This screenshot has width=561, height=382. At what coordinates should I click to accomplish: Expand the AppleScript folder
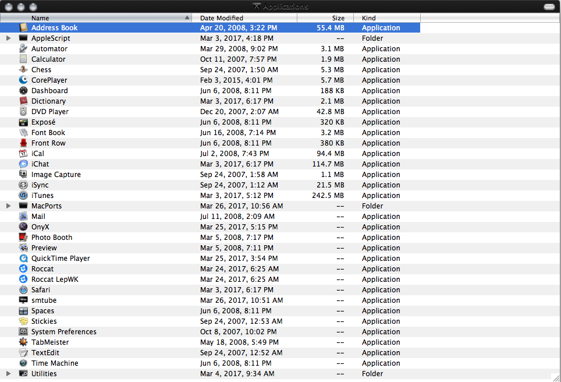click(x=9, y=38)
